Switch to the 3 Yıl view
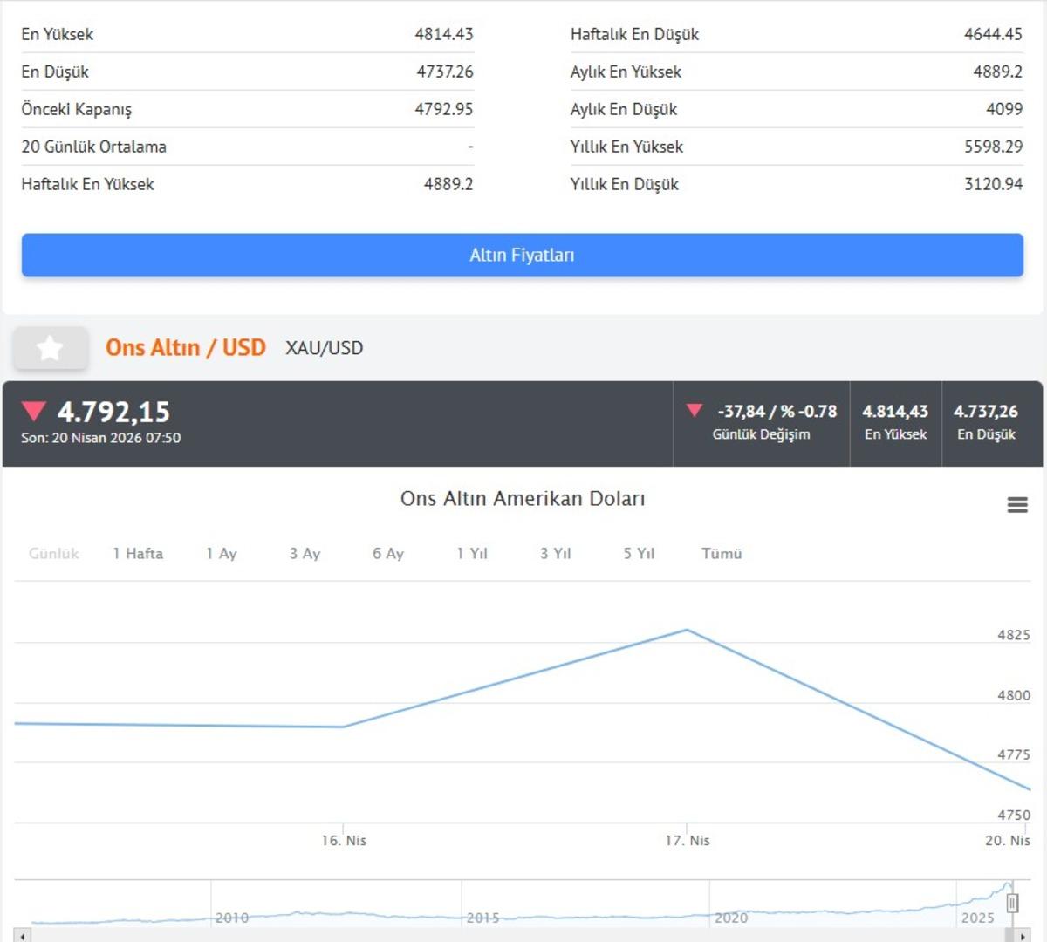Screen dimensions: 1047x942 [x=555, y=554]
